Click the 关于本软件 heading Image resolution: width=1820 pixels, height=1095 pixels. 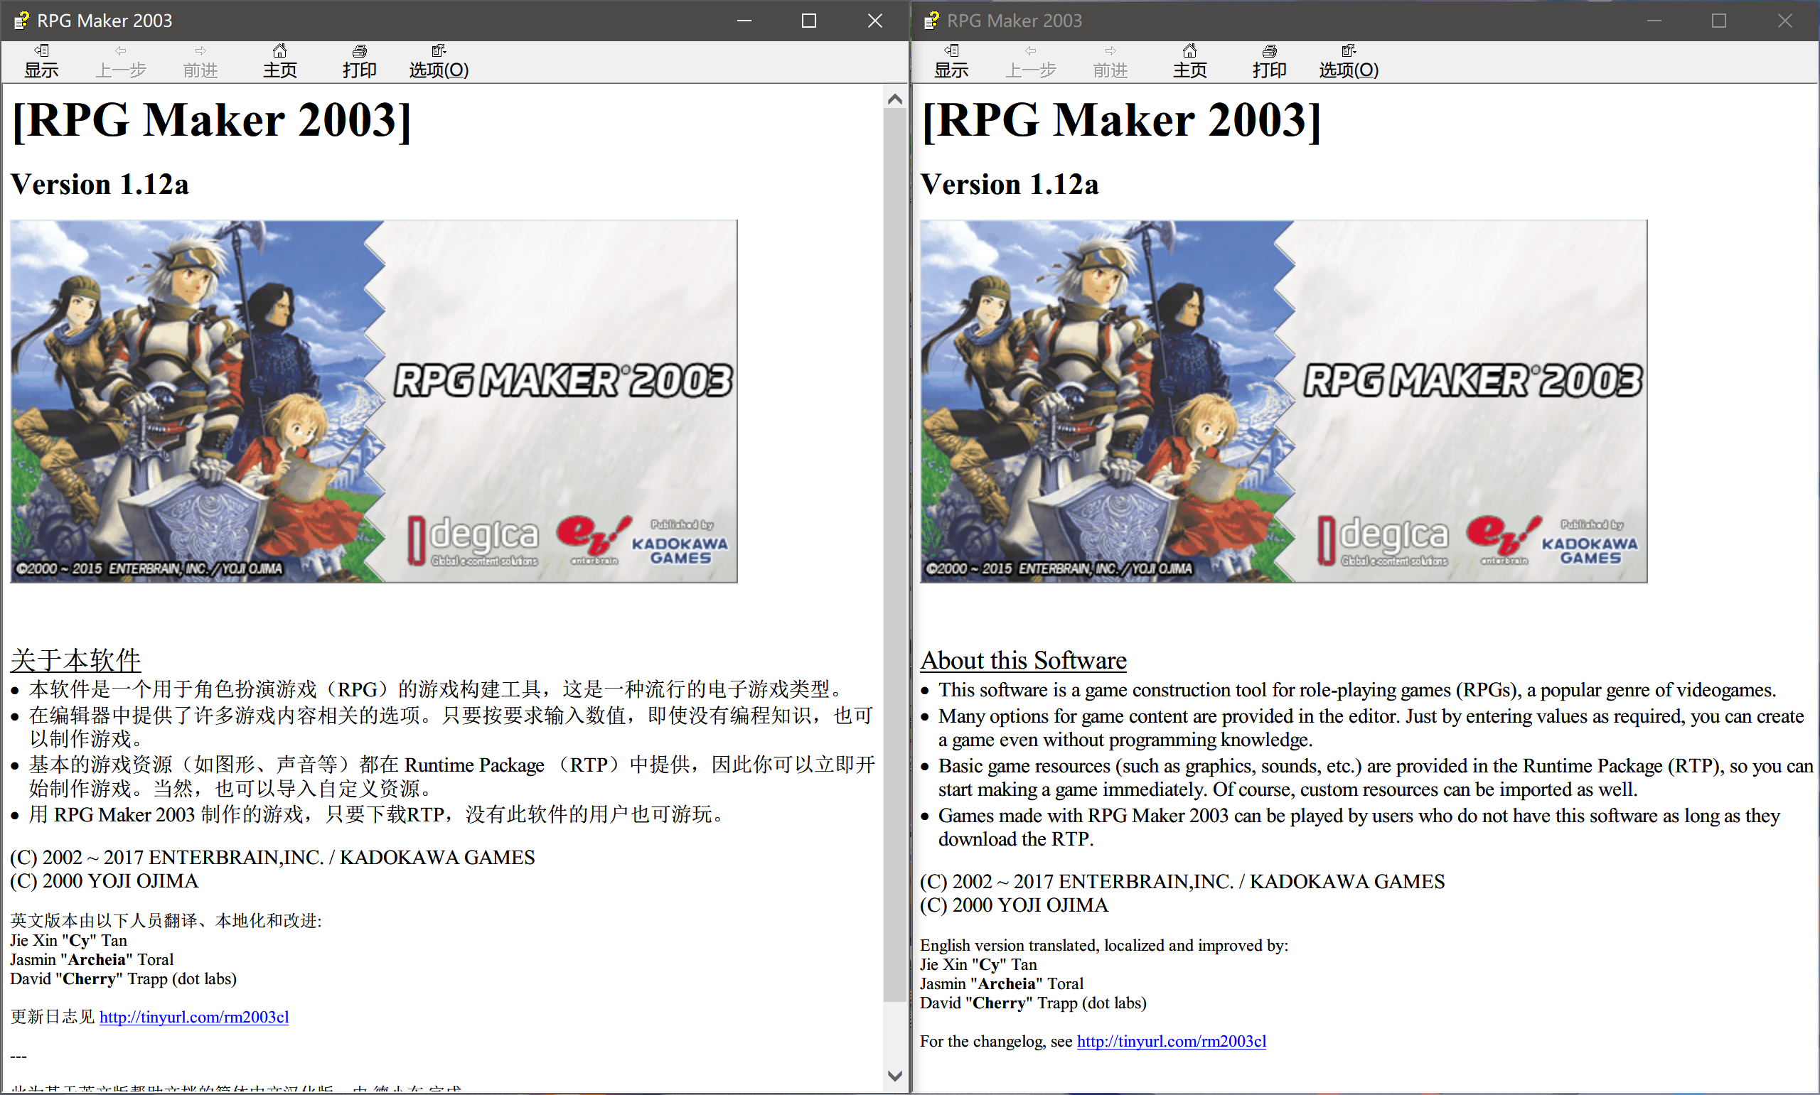point(75,659)
